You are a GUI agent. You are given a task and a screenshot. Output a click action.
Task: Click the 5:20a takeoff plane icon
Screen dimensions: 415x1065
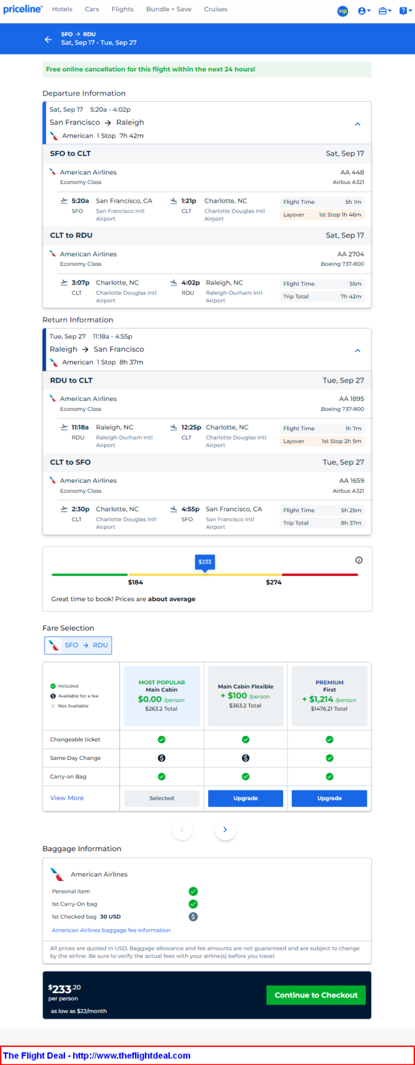coord(64,201)
